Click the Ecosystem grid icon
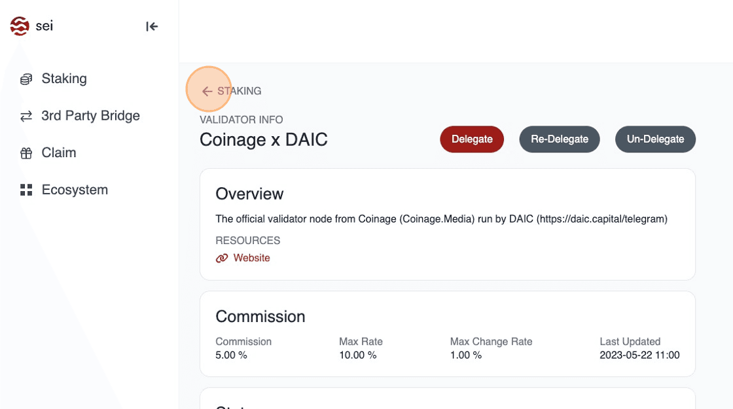Image resolution: width=733 pixels, height=409 pixels. [26, 190]
